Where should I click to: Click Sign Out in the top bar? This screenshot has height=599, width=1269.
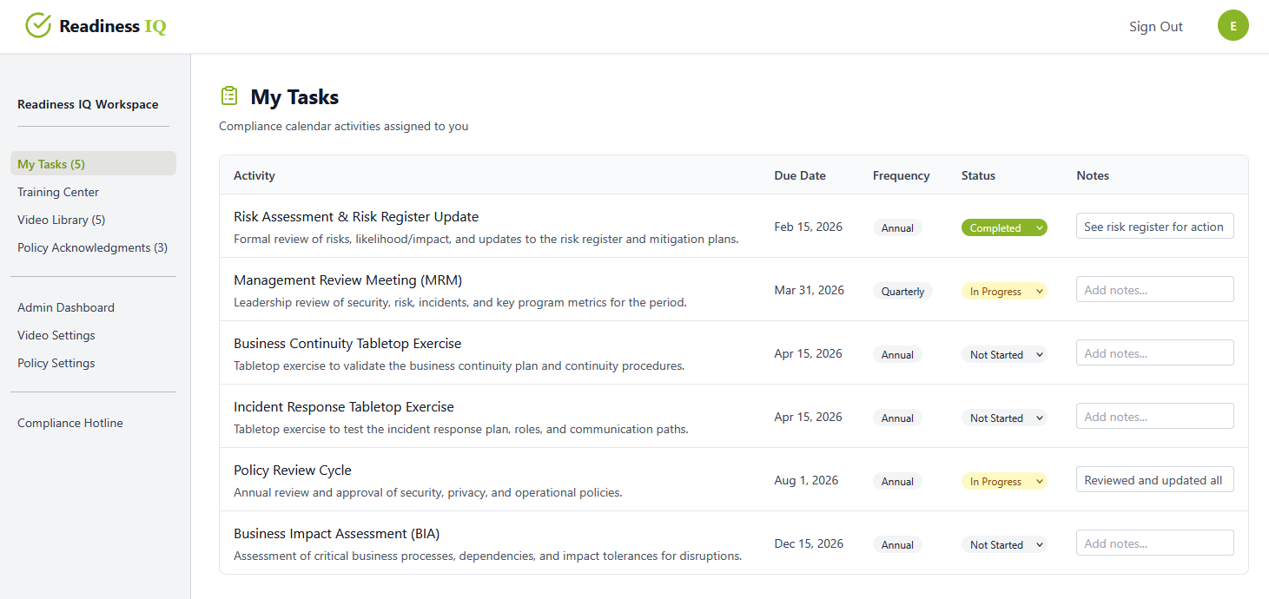1155,25
